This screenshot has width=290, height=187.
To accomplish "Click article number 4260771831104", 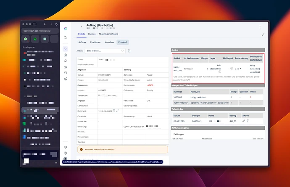I will (x=181, y=102).
